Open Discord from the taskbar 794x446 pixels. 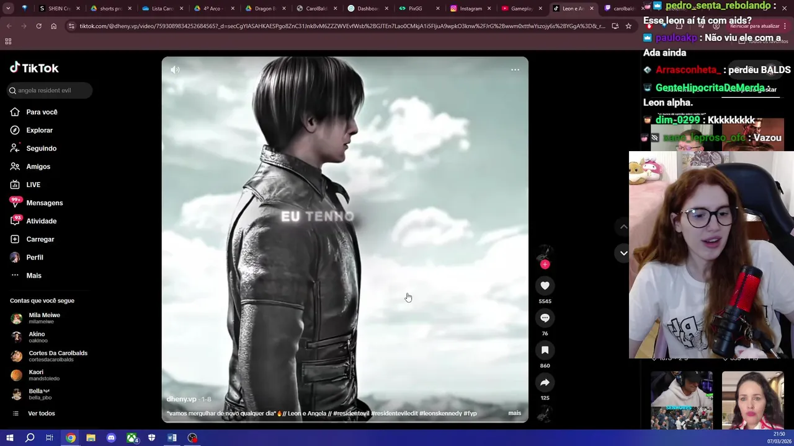click(x=111, y=438)
